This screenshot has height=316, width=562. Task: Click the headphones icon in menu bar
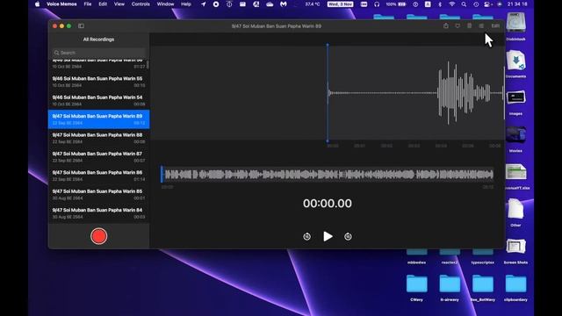(377, 4)
